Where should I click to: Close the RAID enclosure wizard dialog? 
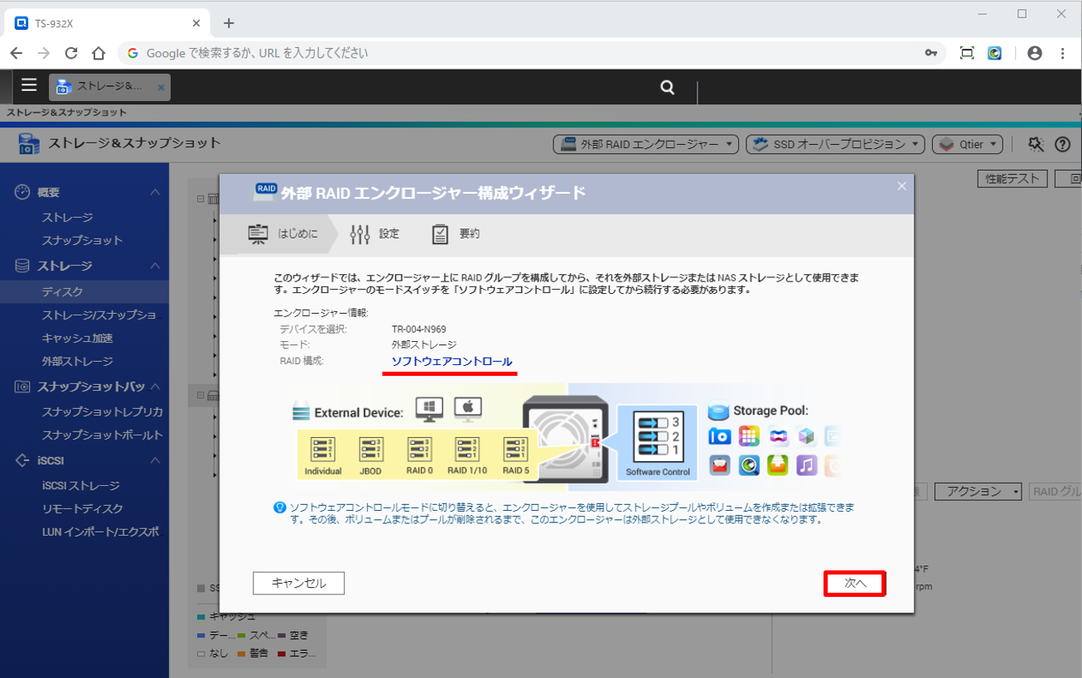pyautogui.click(x=901, y=186)
